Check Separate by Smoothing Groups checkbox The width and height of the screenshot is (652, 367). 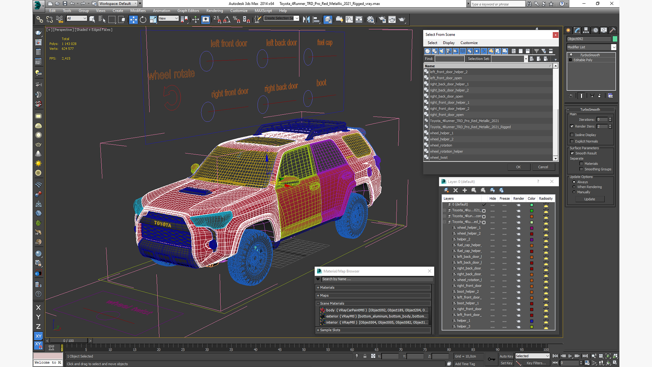tap(581, 169)
